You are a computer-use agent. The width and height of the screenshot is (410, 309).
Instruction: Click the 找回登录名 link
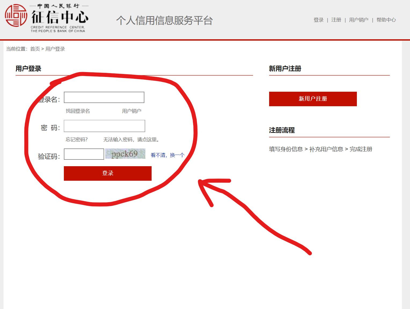[x=78, y=111]
